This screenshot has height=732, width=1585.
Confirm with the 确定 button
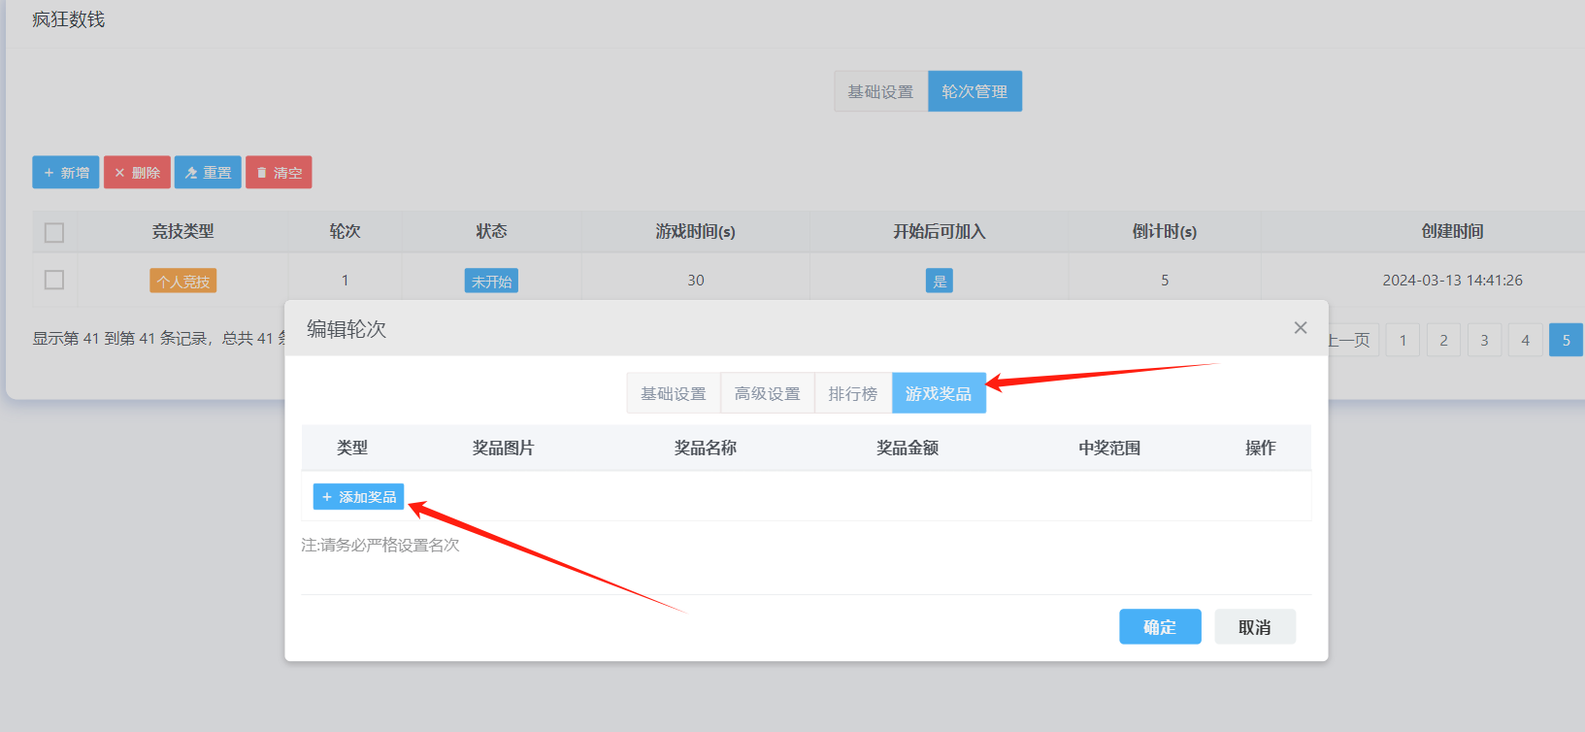tap(1160, 627)
